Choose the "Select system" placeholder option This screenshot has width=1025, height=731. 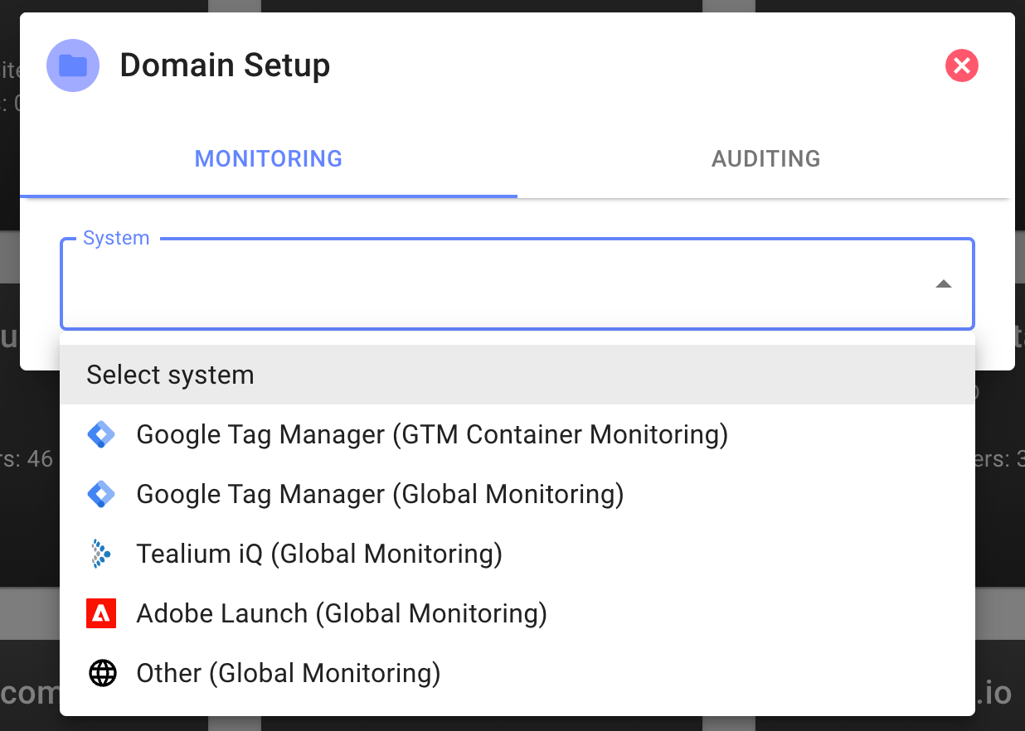tap(171, 375)
